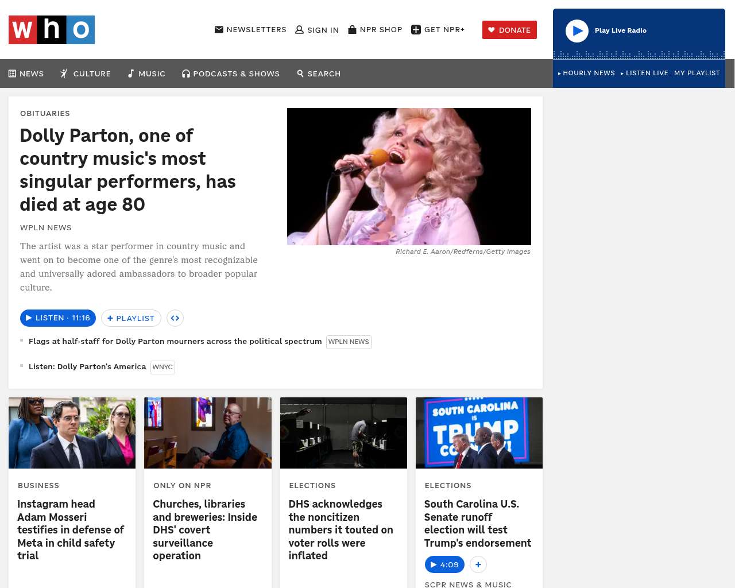
Task: Click the heart icon on Donate
Action: [x=492, y=30]
